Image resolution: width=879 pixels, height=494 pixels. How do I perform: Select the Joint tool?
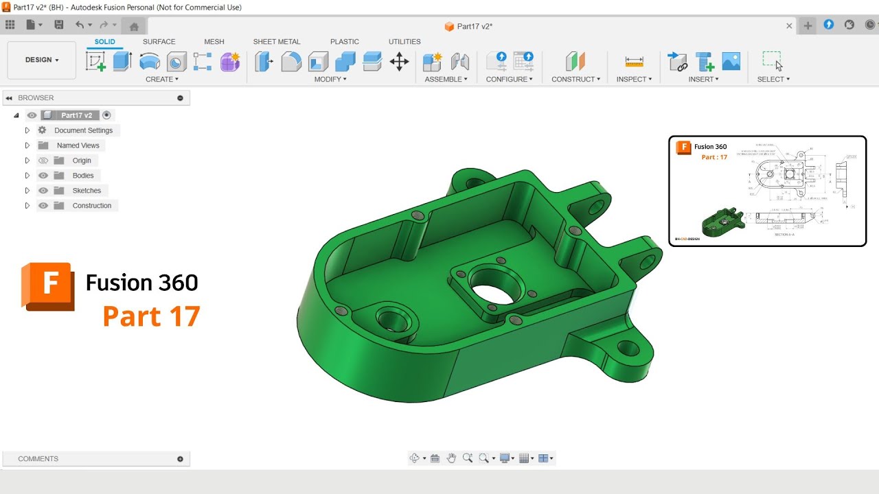pos(460,62)
